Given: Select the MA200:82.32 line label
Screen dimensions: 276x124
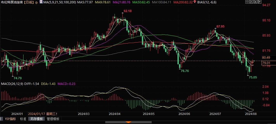Looking at the screenshot, I should 182,2.
